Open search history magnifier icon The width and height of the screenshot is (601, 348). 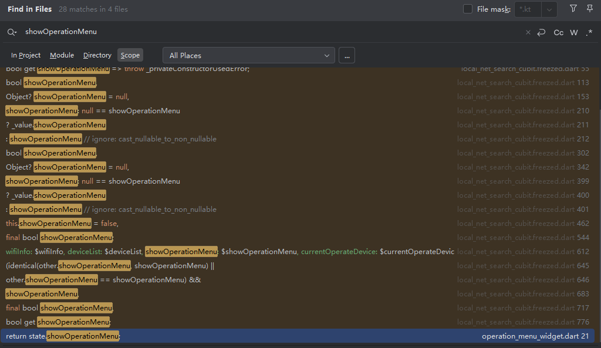tap(12, 32)
